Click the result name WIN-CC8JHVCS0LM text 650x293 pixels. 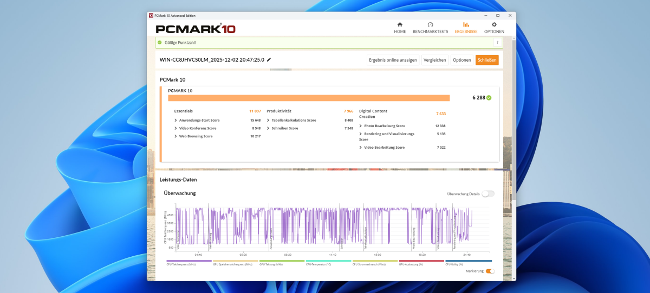click(212, 59)
